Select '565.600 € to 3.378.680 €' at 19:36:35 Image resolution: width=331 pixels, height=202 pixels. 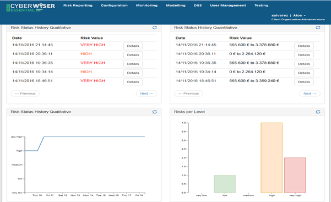click(254, 63)
